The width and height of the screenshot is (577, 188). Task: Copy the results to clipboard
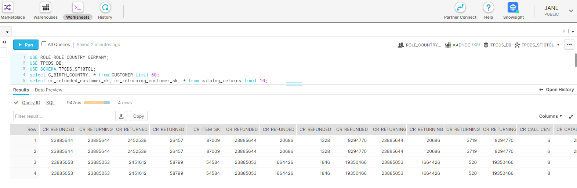point(139,116)
